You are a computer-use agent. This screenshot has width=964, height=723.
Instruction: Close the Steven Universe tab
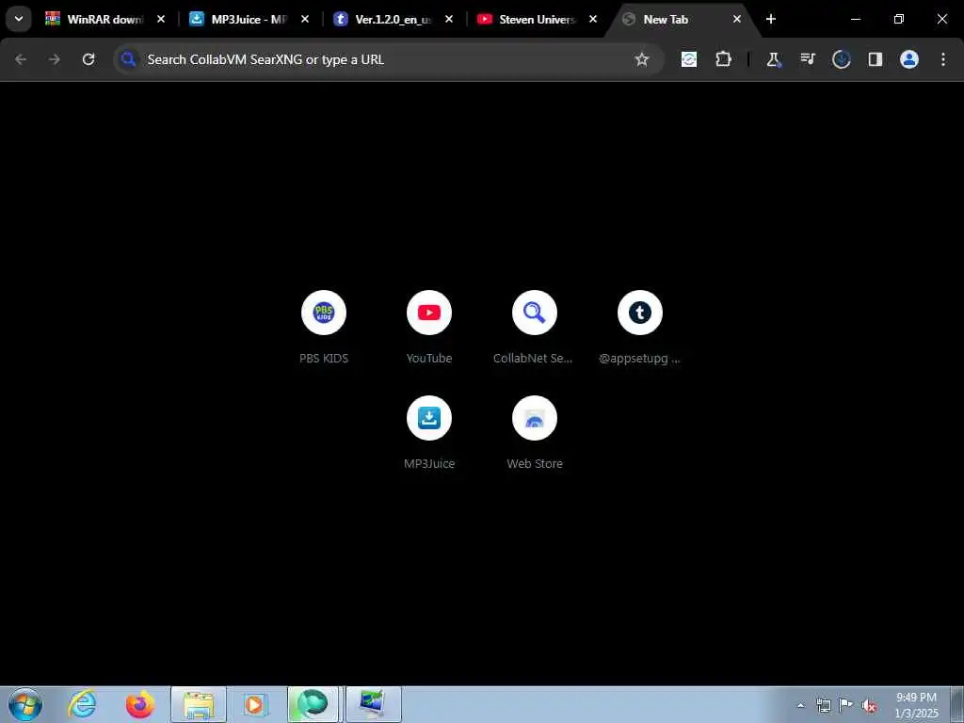[593, 19]
